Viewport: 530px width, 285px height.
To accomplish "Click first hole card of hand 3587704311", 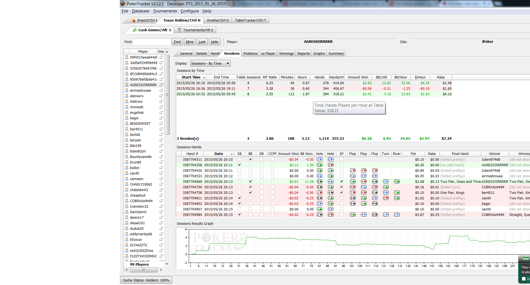I will click(x=320, y=159).
